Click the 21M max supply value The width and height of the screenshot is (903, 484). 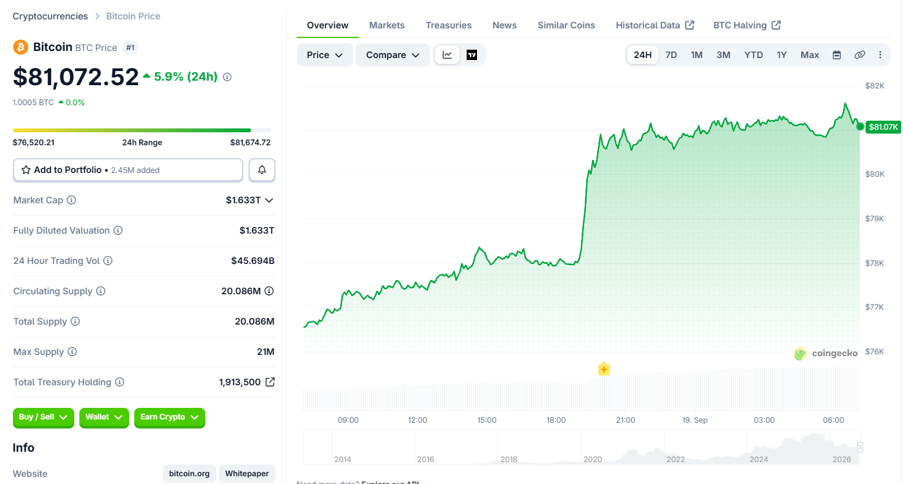(x=265, y=352)
